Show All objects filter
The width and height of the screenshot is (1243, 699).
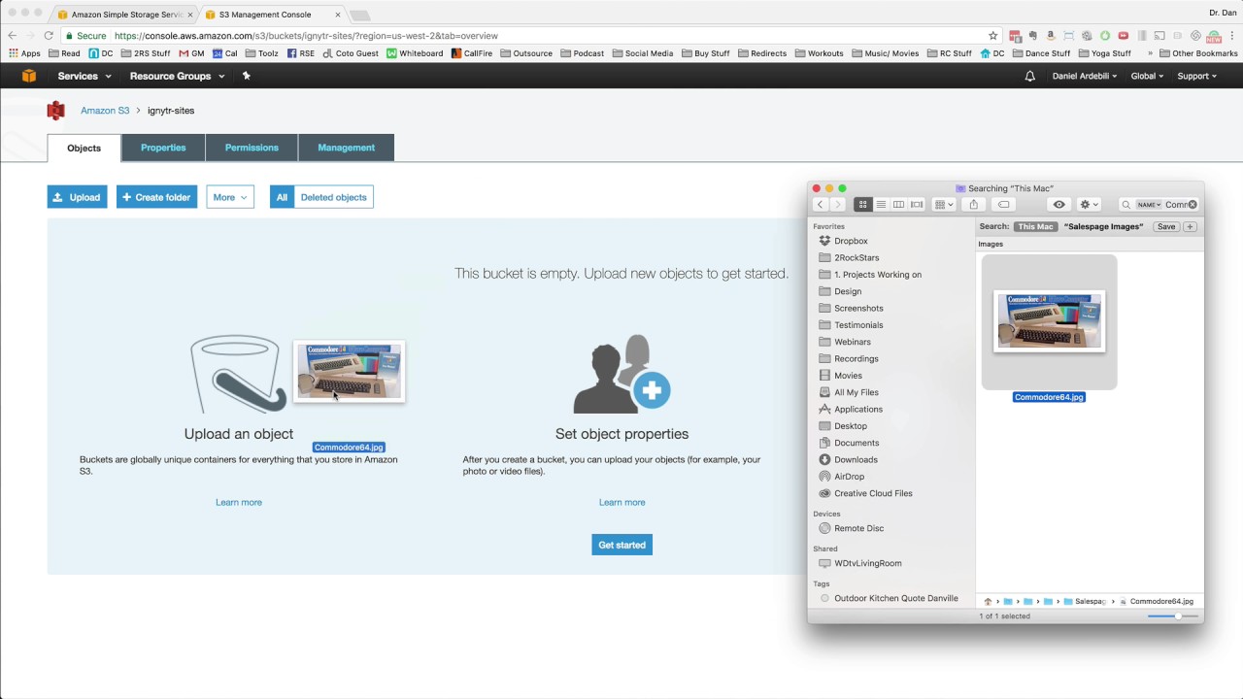pos(282,197)
